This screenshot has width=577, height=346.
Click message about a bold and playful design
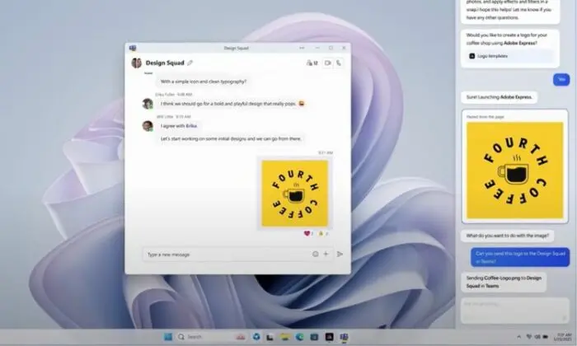click(x=232, y=104)
